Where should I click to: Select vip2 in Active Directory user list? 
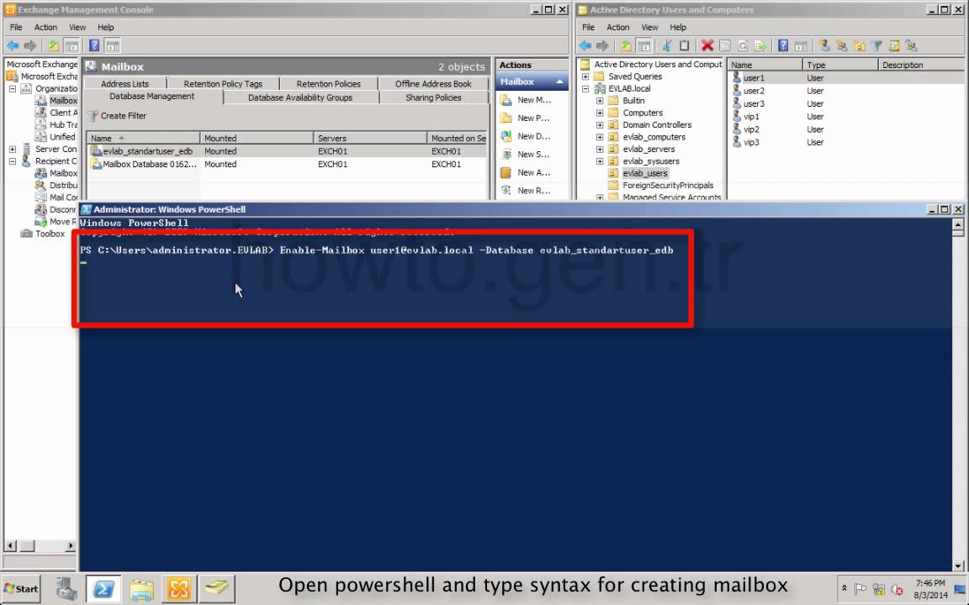pos(751,129)
